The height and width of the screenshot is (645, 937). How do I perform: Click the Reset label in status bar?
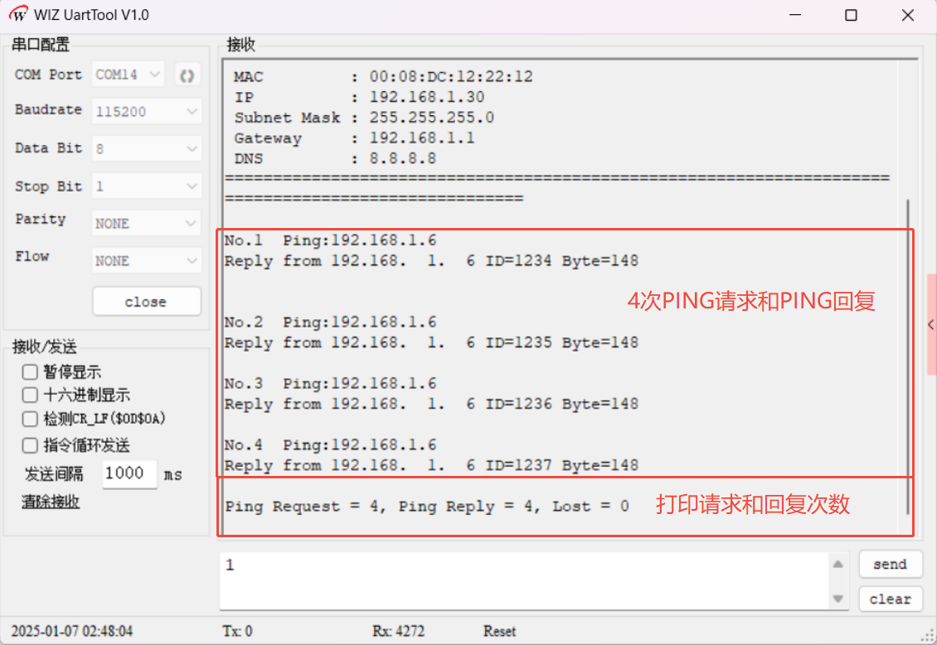(x=499, y=632)
